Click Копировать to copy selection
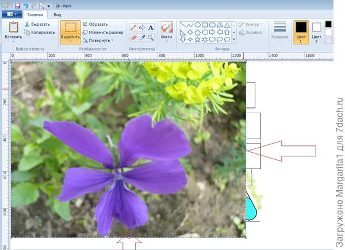Screen dimensions: 345x250 tap(40, 32)
